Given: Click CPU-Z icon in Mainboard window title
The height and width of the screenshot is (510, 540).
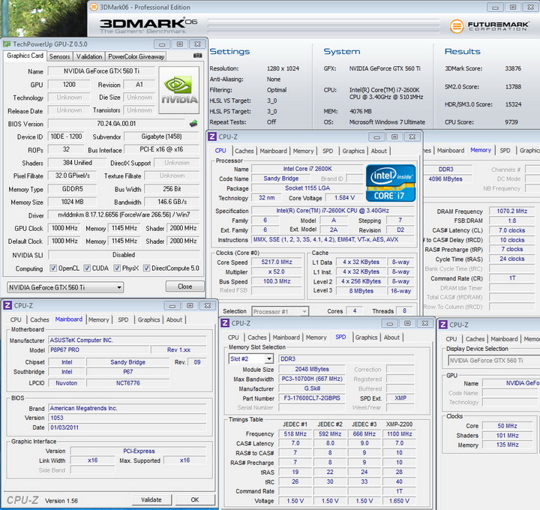Looking at the screenshot, I should 7,305.
